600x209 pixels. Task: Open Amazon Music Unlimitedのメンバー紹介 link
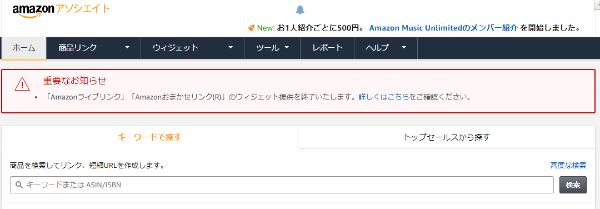[x=443, y=28]
